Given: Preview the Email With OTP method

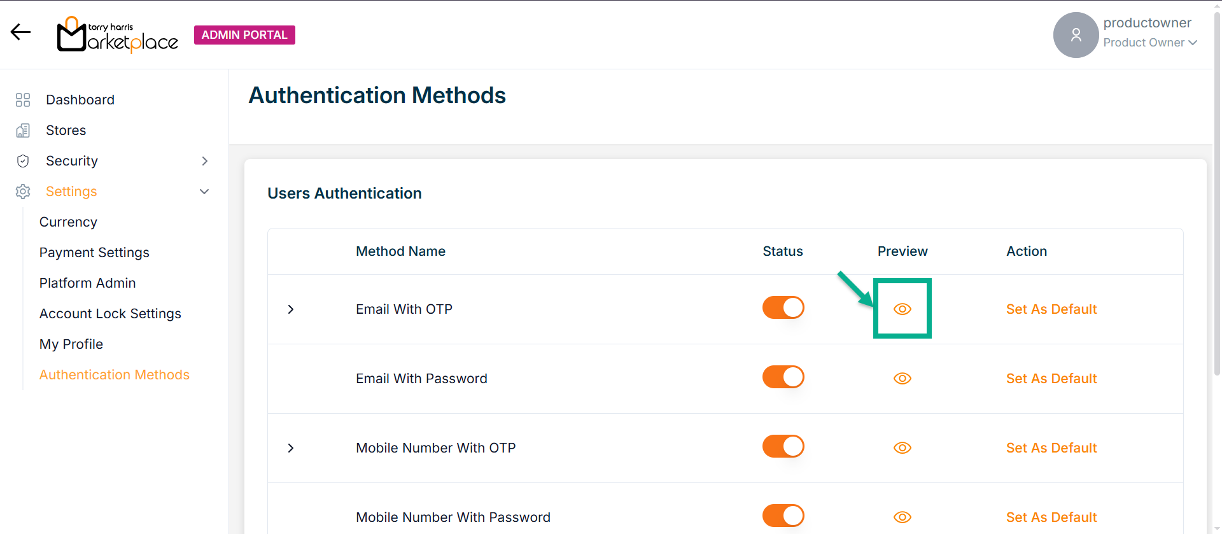Looking at the screenshot, I should pyautogui.click(x=902, y=309).
